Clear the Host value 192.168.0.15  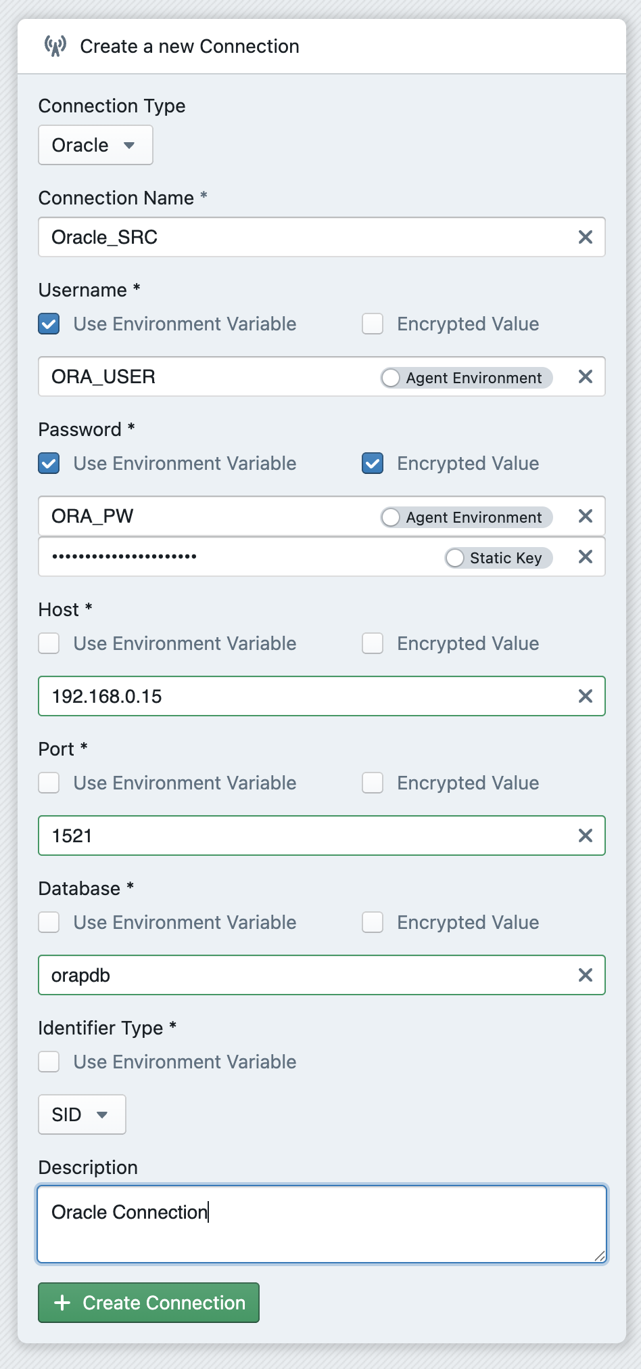coord(585,696)
